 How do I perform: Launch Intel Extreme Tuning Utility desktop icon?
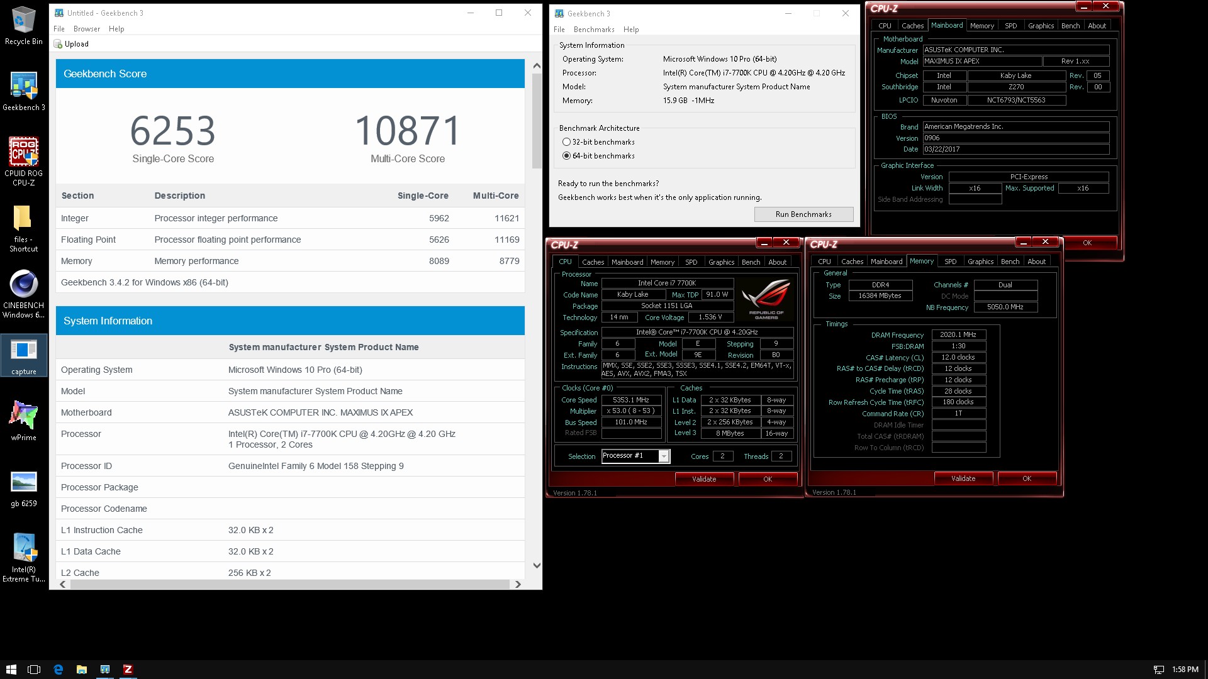click(x=23, y=558)
